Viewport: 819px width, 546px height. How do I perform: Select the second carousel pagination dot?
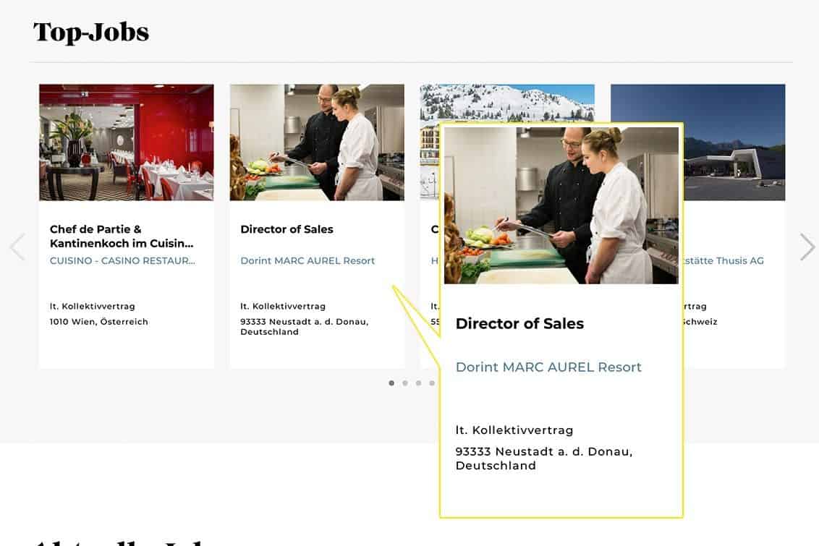[x=405, y=383]
